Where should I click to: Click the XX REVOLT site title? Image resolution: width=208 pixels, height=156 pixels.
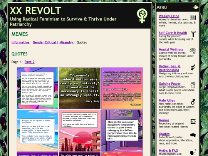pos(35,11)
